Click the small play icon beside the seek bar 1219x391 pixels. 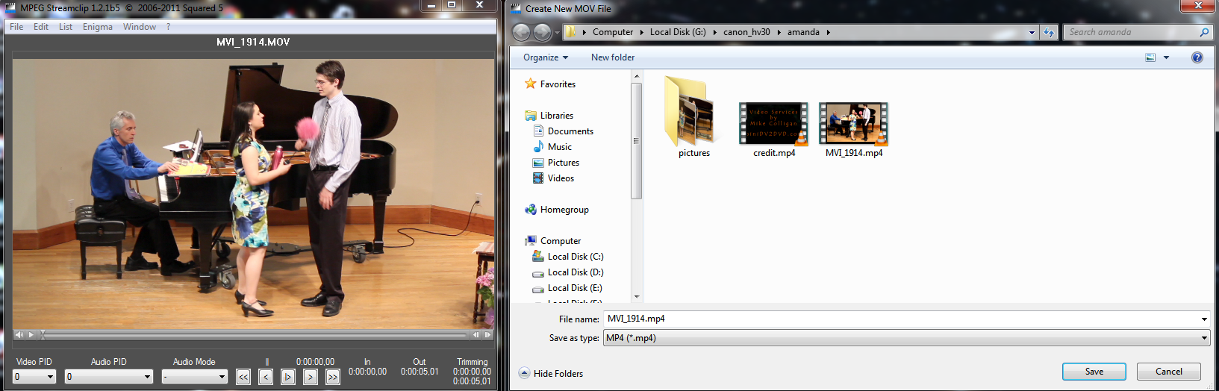[x=31, y=334]
